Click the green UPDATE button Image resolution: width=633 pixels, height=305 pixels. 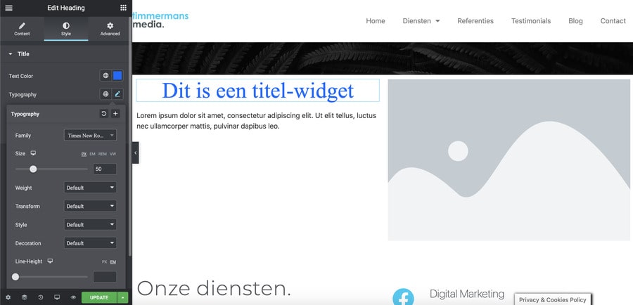coord(99,297)
